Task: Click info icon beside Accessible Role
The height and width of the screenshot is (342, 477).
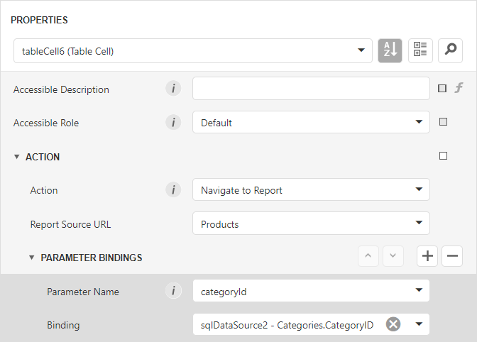Action: pyautogui.click(x=173, y=123)
